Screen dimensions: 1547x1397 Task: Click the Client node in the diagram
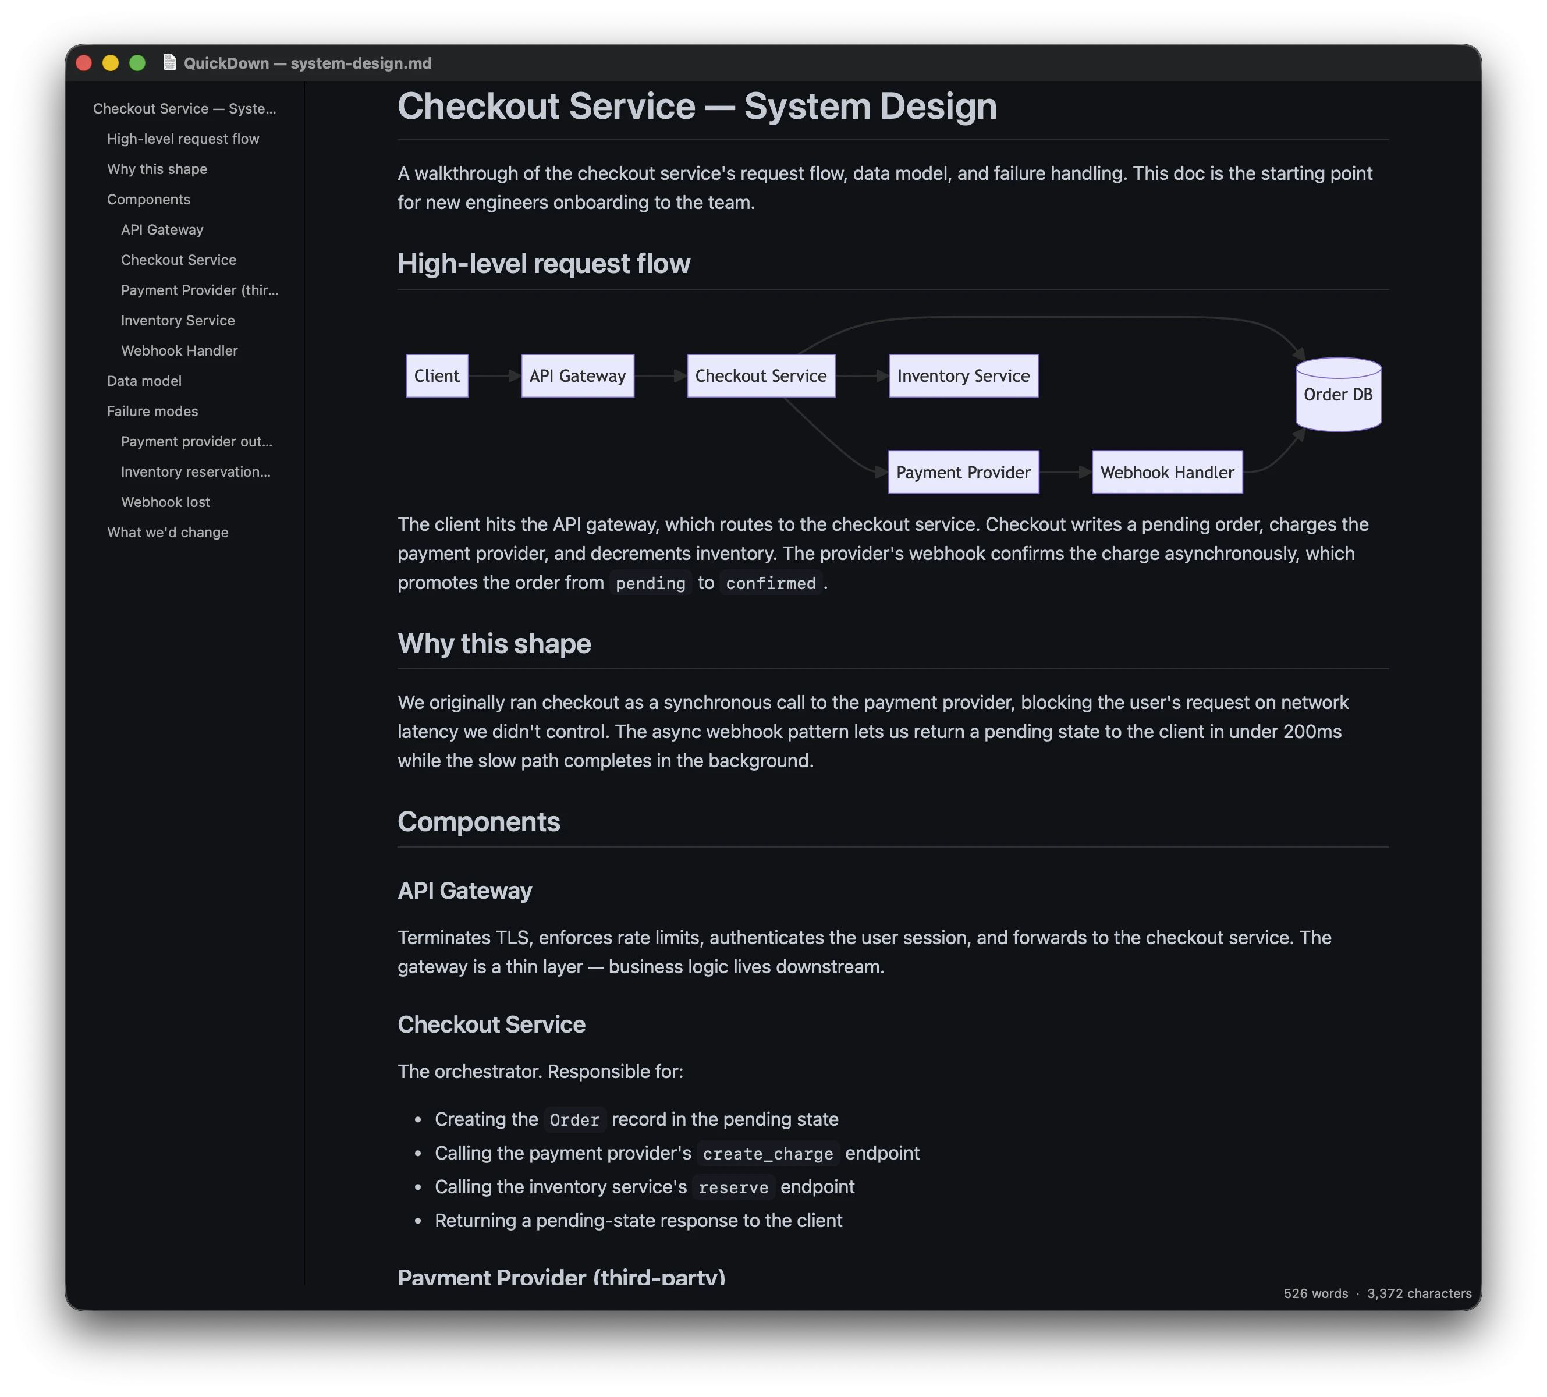[437, 376]
